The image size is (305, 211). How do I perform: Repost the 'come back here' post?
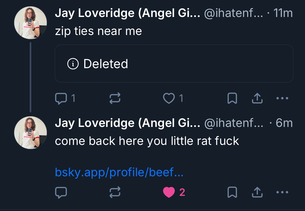pos(115,192)
